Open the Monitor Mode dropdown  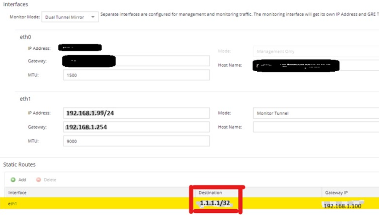70,17
